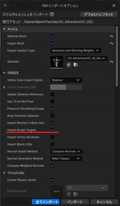Image resolution: width=120 pixels, height=206 pixels.
Task: Enable Import Vertex Attributes checkbox
Action: [x=52, y=137]
